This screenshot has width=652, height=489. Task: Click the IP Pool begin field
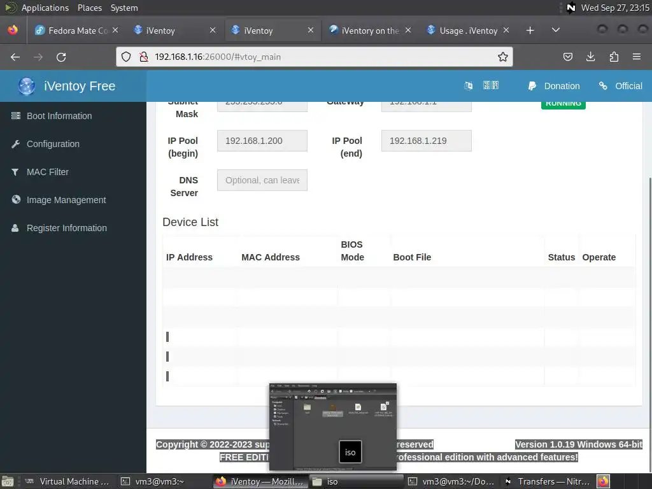[262, 141]
